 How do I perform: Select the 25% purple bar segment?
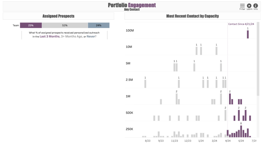coord(31,25)
